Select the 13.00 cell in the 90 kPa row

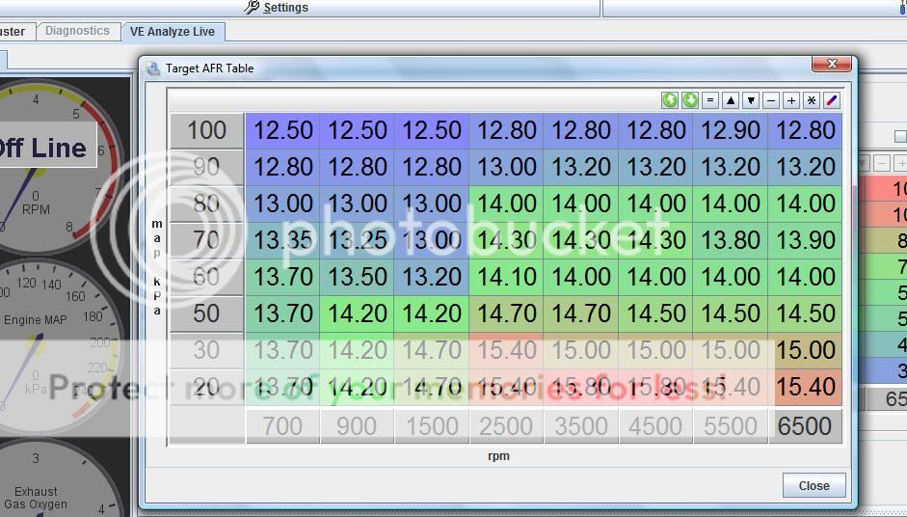(x=506, y=167)
